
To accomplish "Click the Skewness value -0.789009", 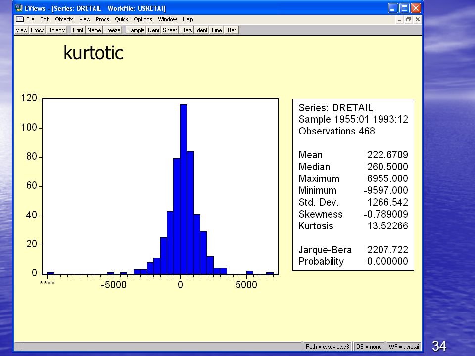I will [x=385, y=214].
